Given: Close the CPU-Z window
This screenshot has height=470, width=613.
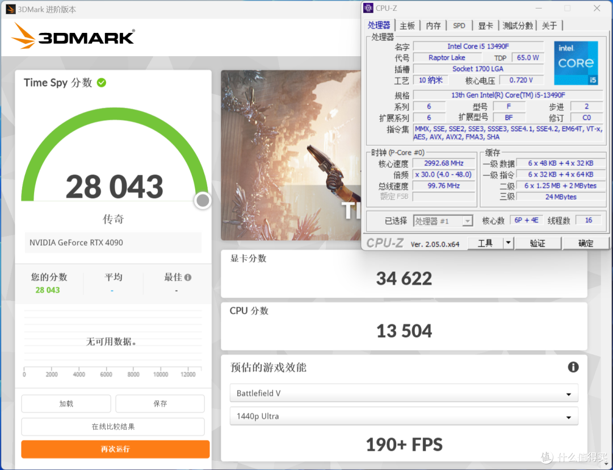Looking at the screenshot, I should [x=597, y=9].
